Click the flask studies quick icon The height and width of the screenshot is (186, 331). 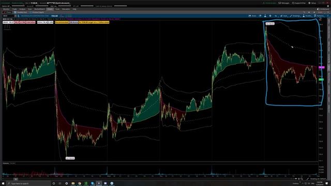[x=265, y=16]
